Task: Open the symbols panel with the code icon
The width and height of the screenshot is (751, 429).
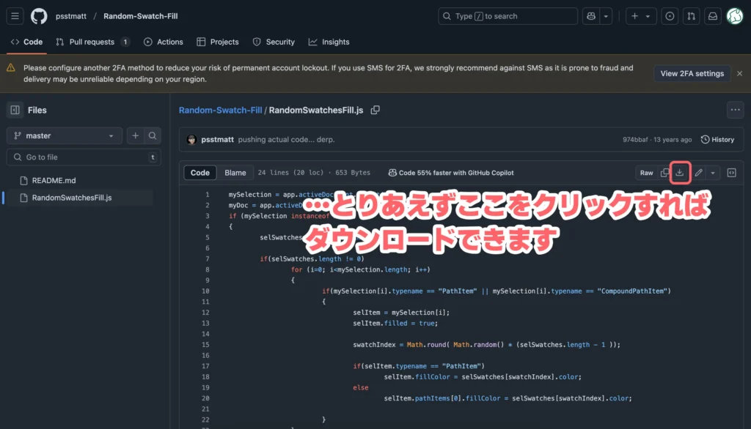Action: pos(730,173)
